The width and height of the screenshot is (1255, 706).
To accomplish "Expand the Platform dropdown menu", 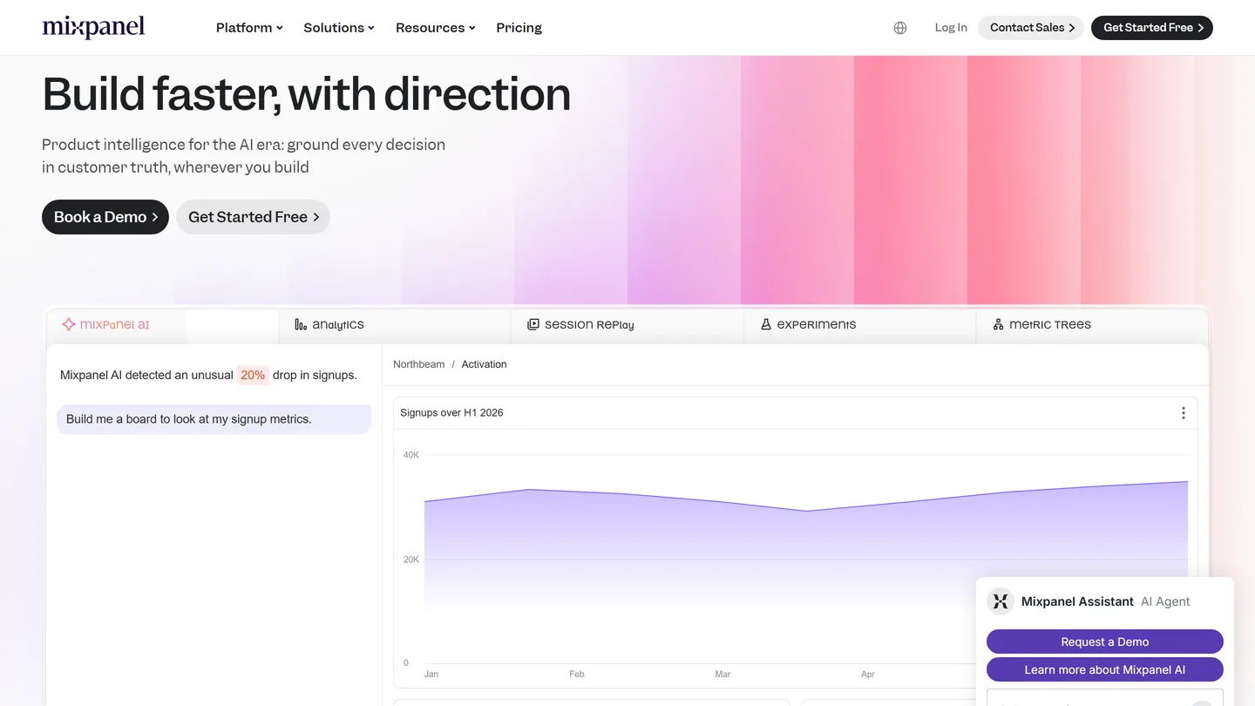I will [249, 28].
